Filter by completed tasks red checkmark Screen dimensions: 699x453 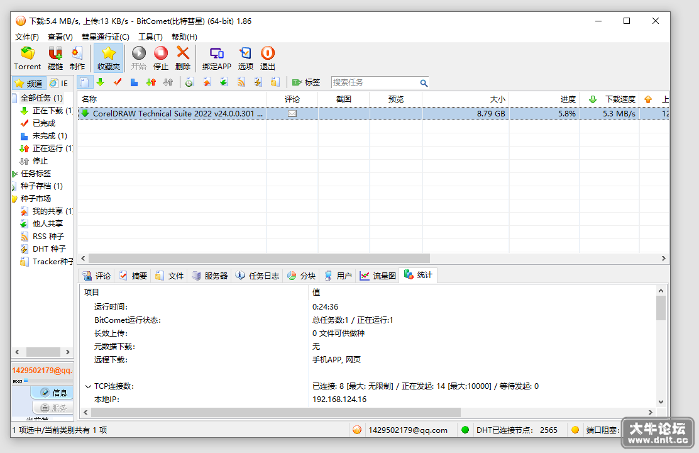coord(118,82)
